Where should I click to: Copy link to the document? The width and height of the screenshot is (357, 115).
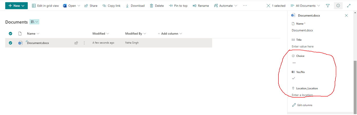click(x=111, y=6)
